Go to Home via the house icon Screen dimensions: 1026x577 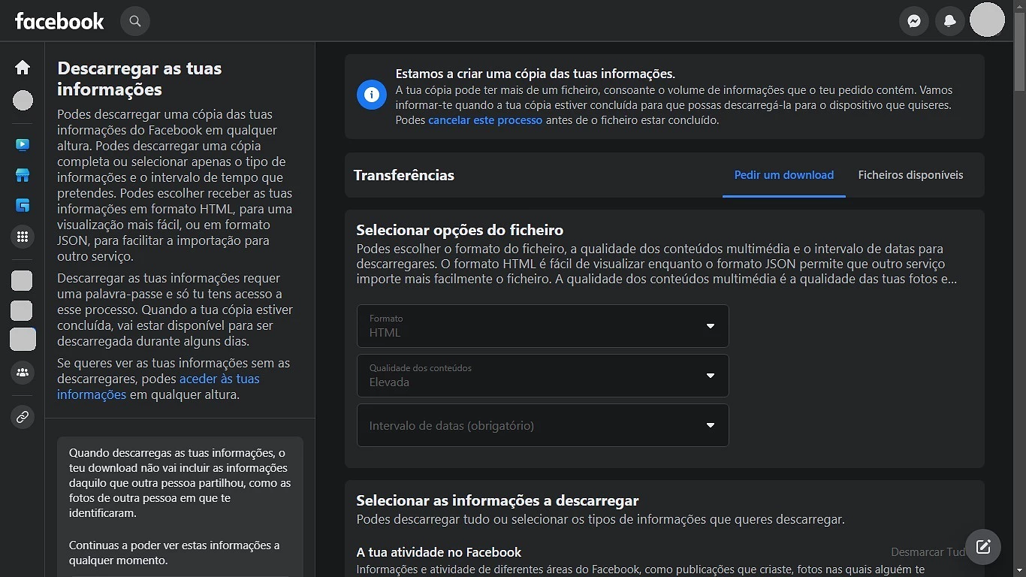click(x=23, y=68)
